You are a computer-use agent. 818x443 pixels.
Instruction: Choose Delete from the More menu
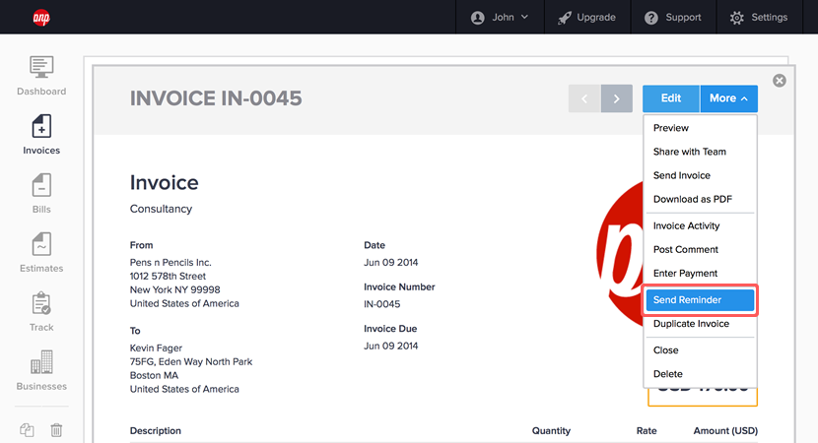point(700,374)
